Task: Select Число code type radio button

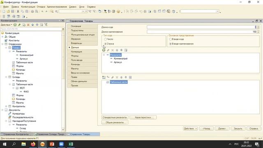Action: [105, 39]
